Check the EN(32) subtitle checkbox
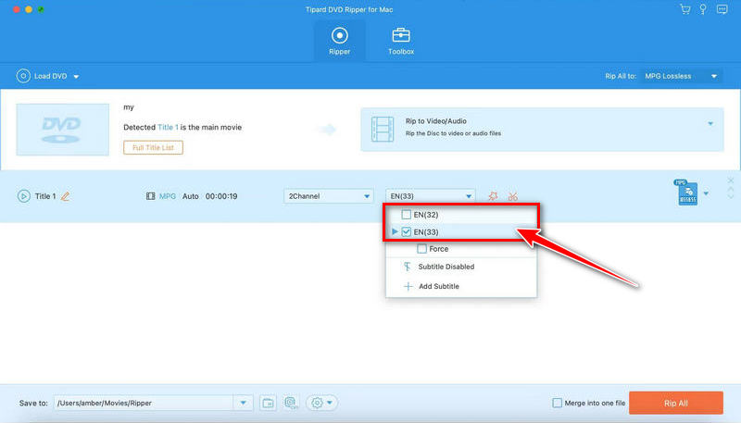 [x=406, y=215]
